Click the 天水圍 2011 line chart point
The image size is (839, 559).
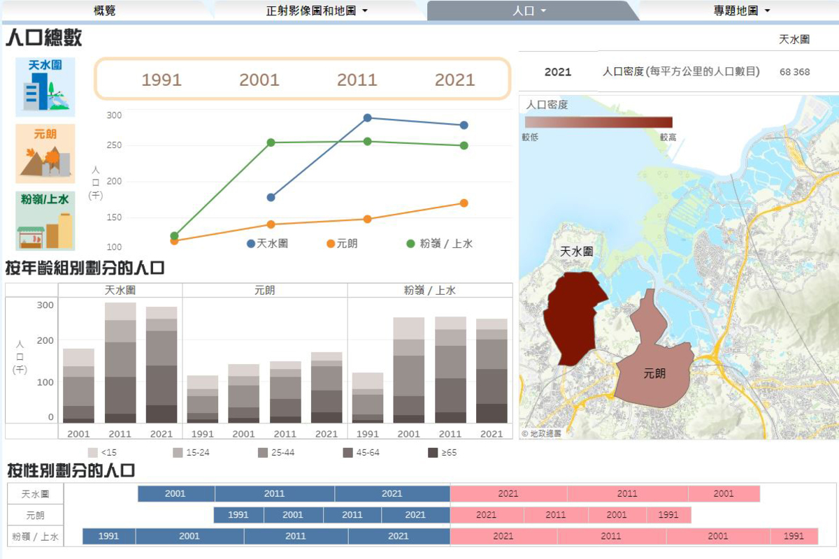[367, 118]
